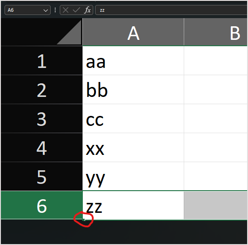Select the cell containing xx

click(133, 148)
